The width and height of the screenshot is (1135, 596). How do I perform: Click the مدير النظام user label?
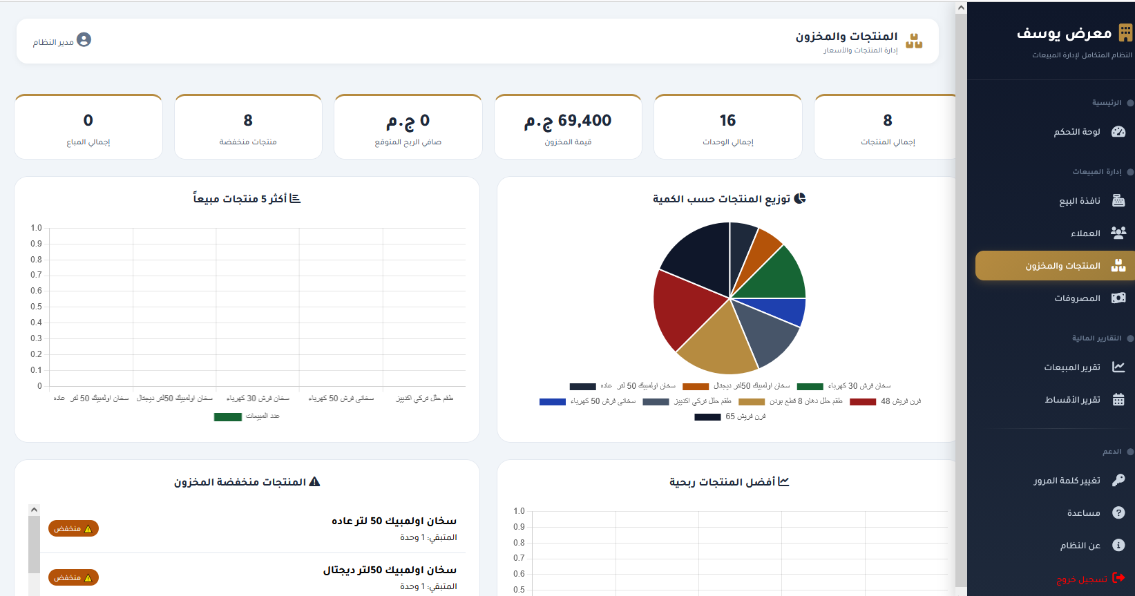(x=53, y=42)
